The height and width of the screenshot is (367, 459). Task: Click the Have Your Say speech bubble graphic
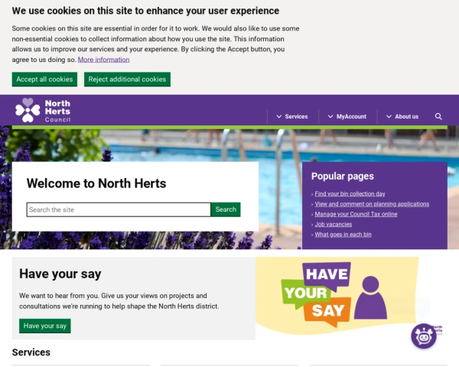pos(316,294)
